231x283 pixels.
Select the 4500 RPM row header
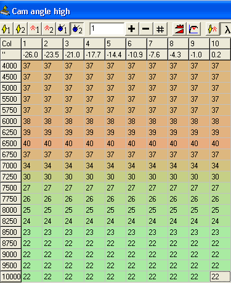coord(10,77)
